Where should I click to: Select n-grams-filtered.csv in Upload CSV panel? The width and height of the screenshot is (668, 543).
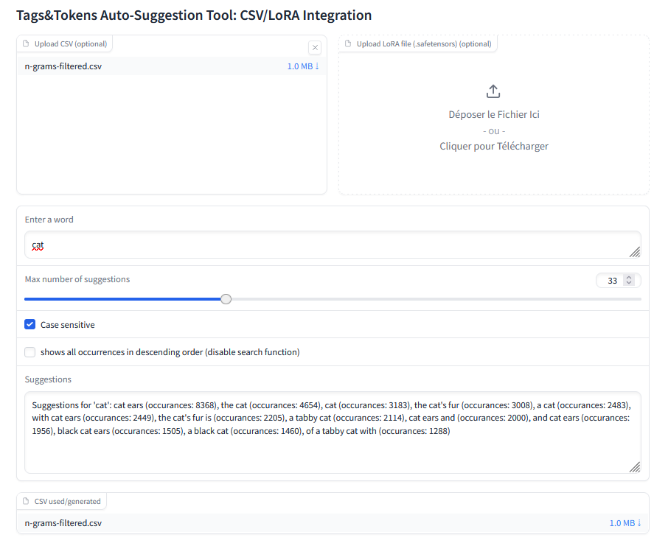(63, 66)
